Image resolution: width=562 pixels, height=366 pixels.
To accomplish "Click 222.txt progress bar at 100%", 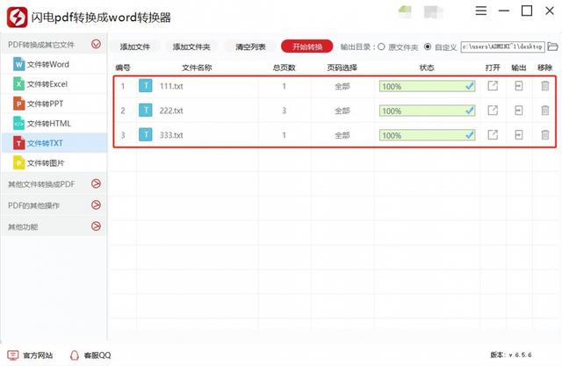I will coord(428,111).
